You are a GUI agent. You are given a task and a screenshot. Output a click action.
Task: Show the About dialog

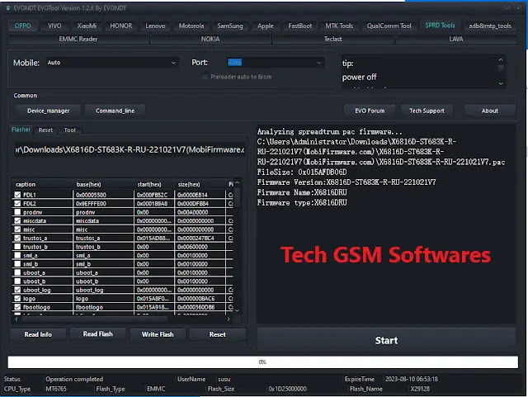coord(489,111)
